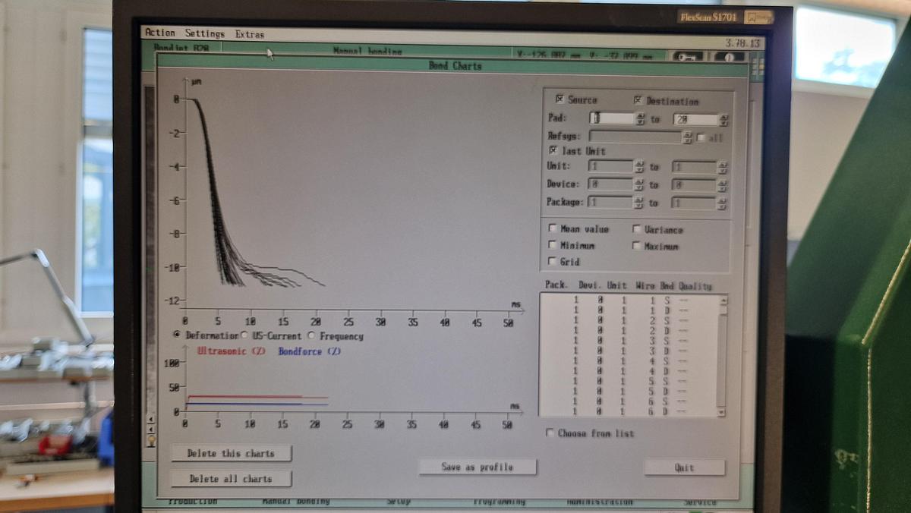Click the lower small left-arrow above the lightbulb
911x513 pixels.
(152, 428)
